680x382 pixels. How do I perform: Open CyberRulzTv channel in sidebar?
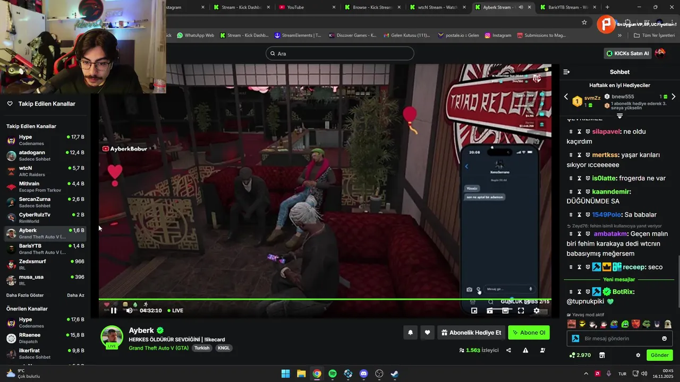[45, 218]
